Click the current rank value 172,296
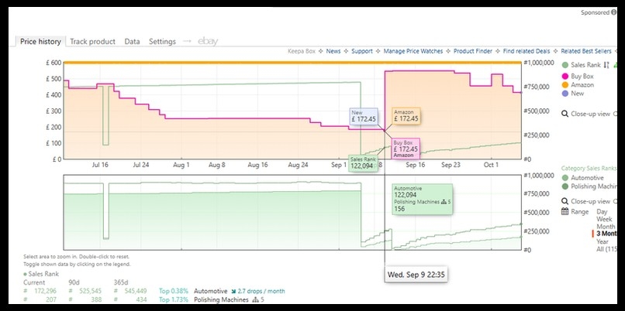Image resolution: width=625 pixels, height=311 pixels. click(44, 291)
